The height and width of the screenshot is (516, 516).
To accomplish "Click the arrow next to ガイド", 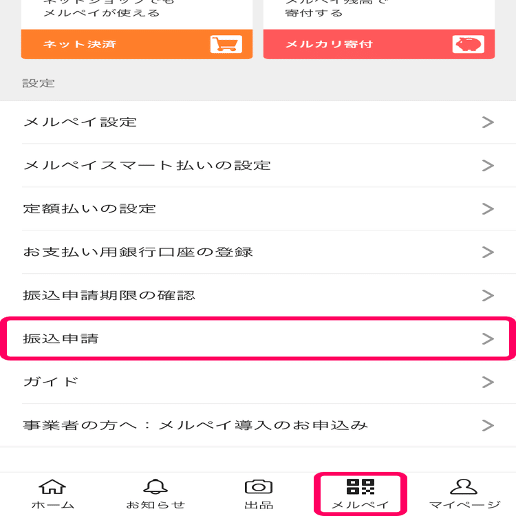I will point(488,382).
